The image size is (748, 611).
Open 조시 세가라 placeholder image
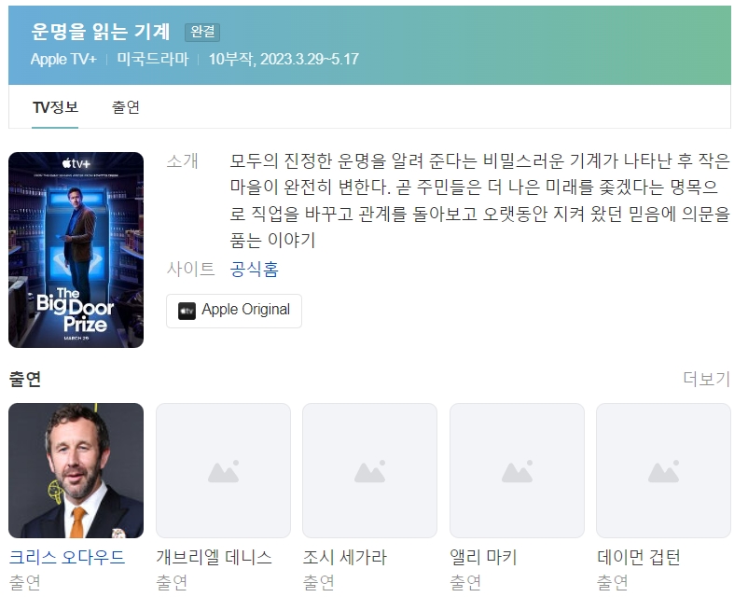(x=369, y=471)
